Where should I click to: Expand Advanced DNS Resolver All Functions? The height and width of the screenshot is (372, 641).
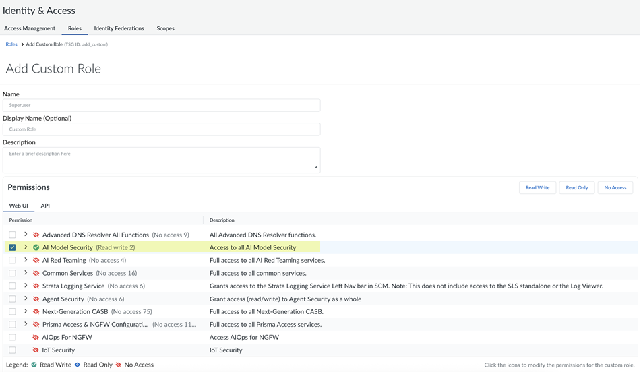pos(26,235)
